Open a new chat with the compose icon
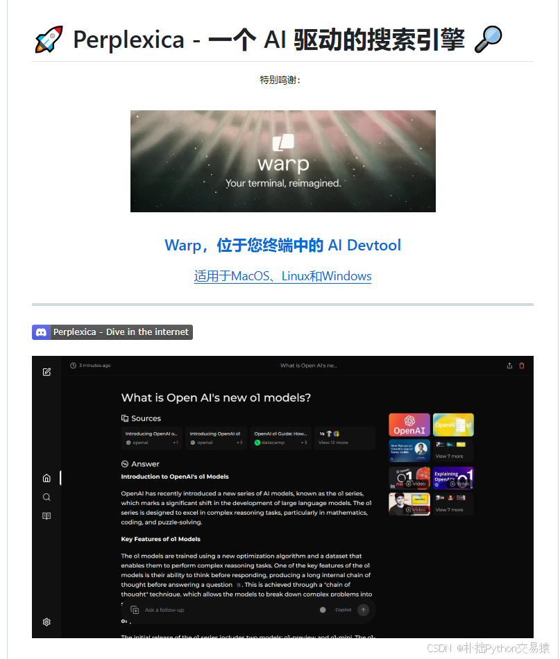 [x=46, y=372]
